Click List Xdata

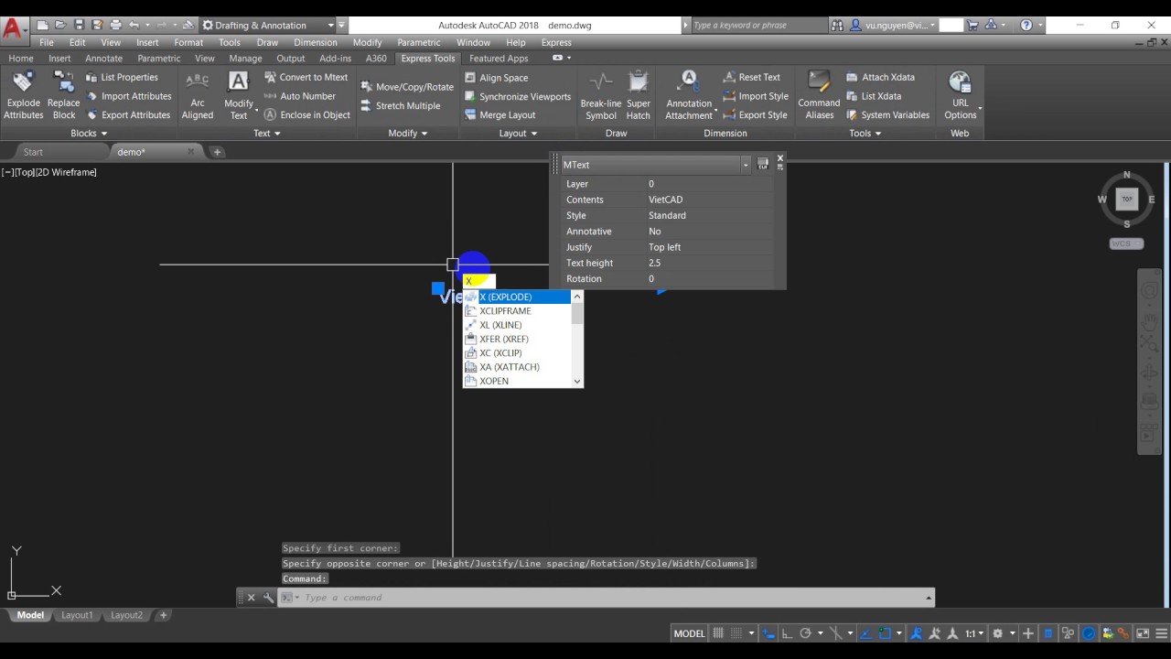(x=873, y=96)
